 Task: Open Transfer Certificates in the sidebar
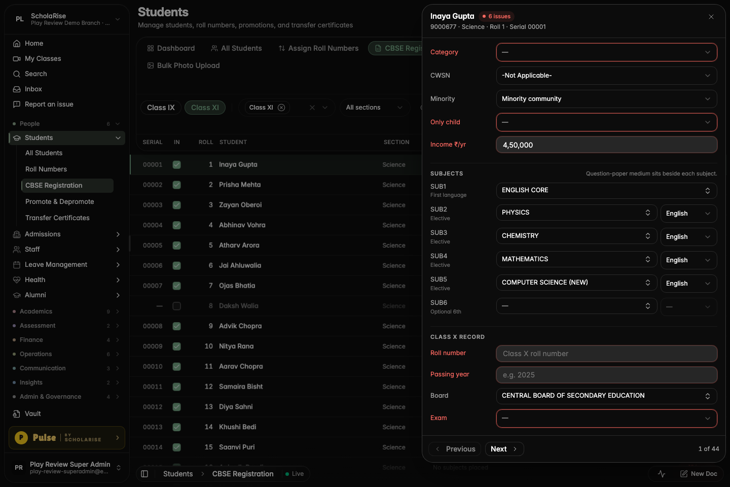pyautogui.click(x=57, y=218)
